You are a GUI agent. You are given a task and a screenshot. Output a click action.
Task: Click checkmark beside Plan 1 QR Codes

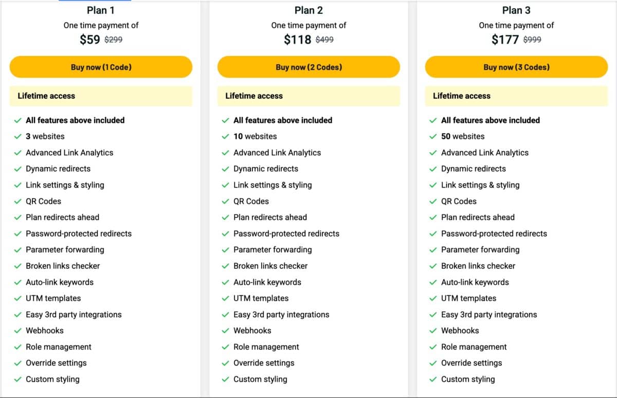pyautogui.click(x=18, y=202)
